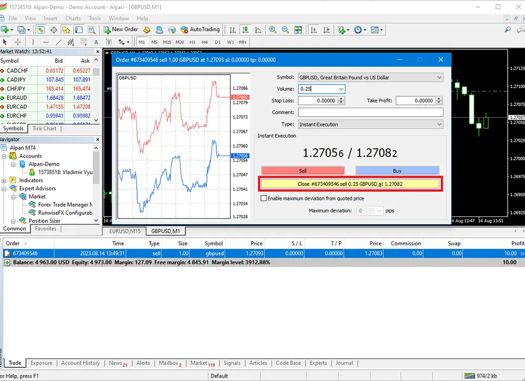Enable maximum deviation from quoted price
Viewport: 525px width, 381px height.
[x=264, y=198]
